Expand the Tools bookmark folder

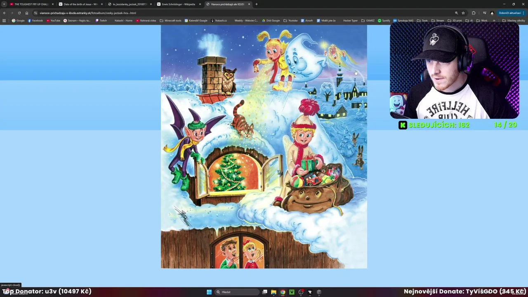point(422,21)
